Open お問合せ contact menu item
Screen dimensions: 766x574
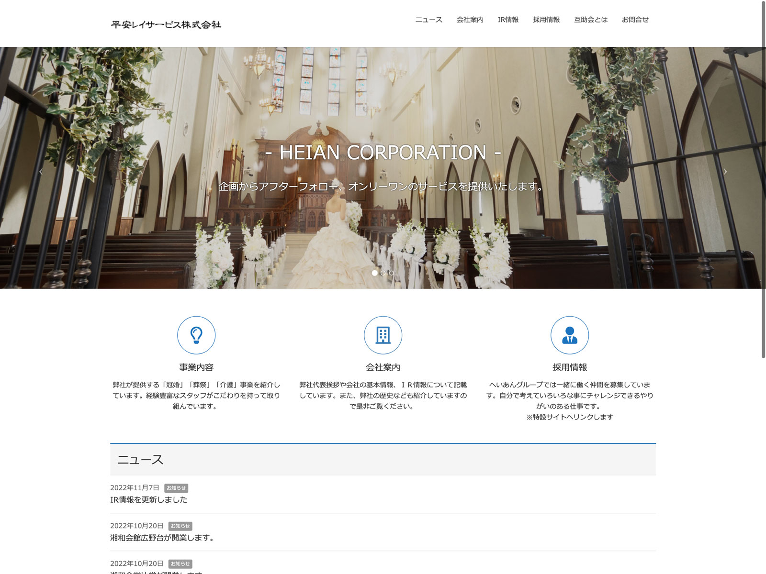[x=635, y=20]
